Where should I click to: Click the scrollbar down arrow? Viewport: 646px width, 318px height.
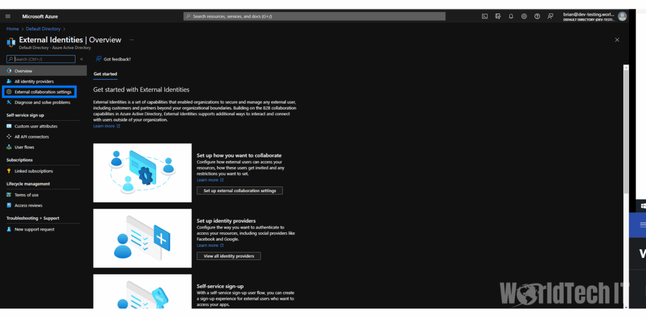[626, 307]
